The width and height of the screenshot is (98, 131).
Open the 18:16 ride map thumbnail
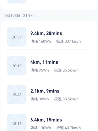pyautogui.click(x=17, y=122)
